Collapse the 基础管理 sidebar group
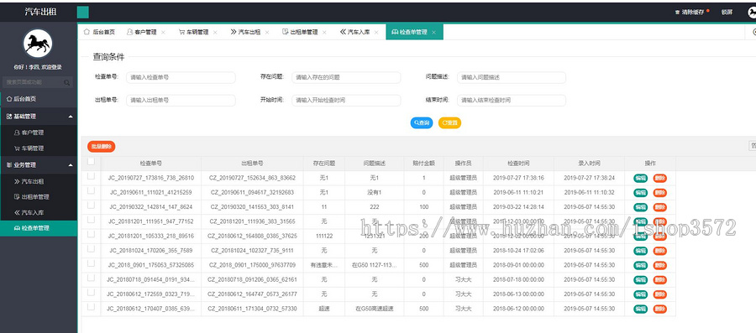Viewport: 756px width, 333px height. point(39,117)
